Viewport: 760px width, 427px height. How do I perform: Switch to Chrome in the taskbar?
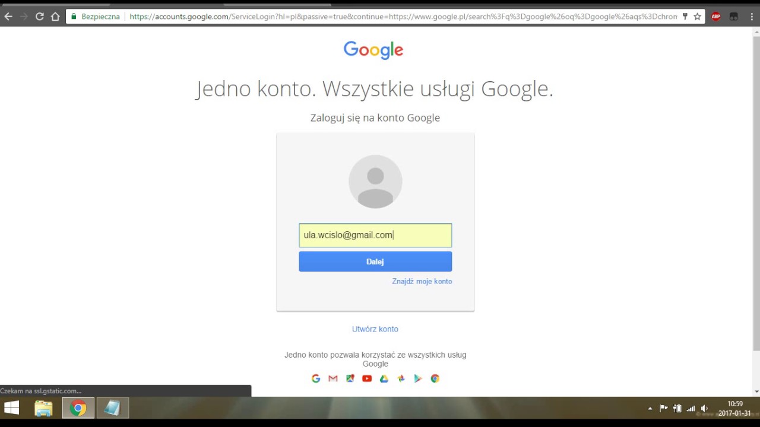(x=78, y=408)
